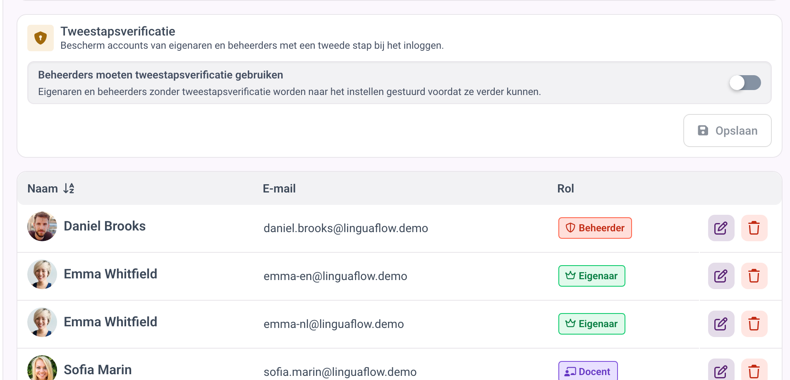
Task: Edit Daniel Brooks' user entry
Action: (721, 228)
